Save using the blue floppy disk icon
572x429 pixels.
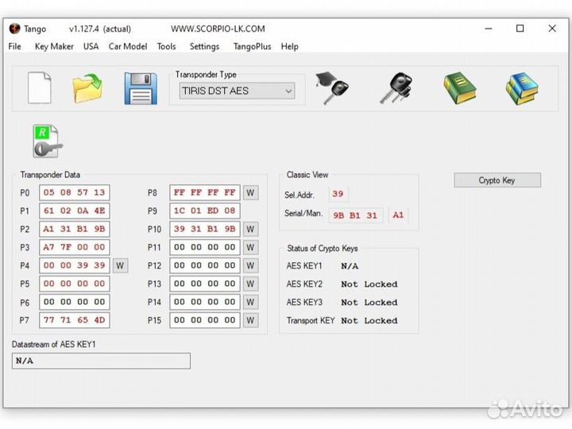click(x=141, y=88)
